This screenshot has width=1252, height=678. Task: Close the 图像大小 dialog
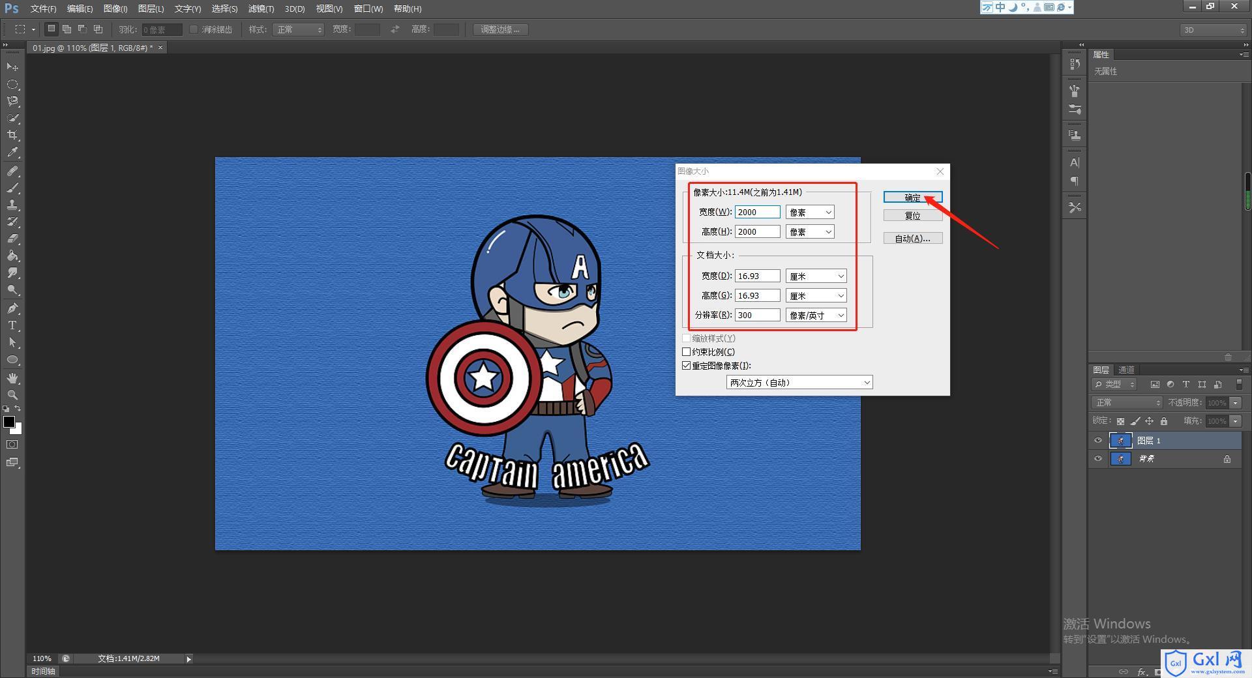tap(940, 171)
